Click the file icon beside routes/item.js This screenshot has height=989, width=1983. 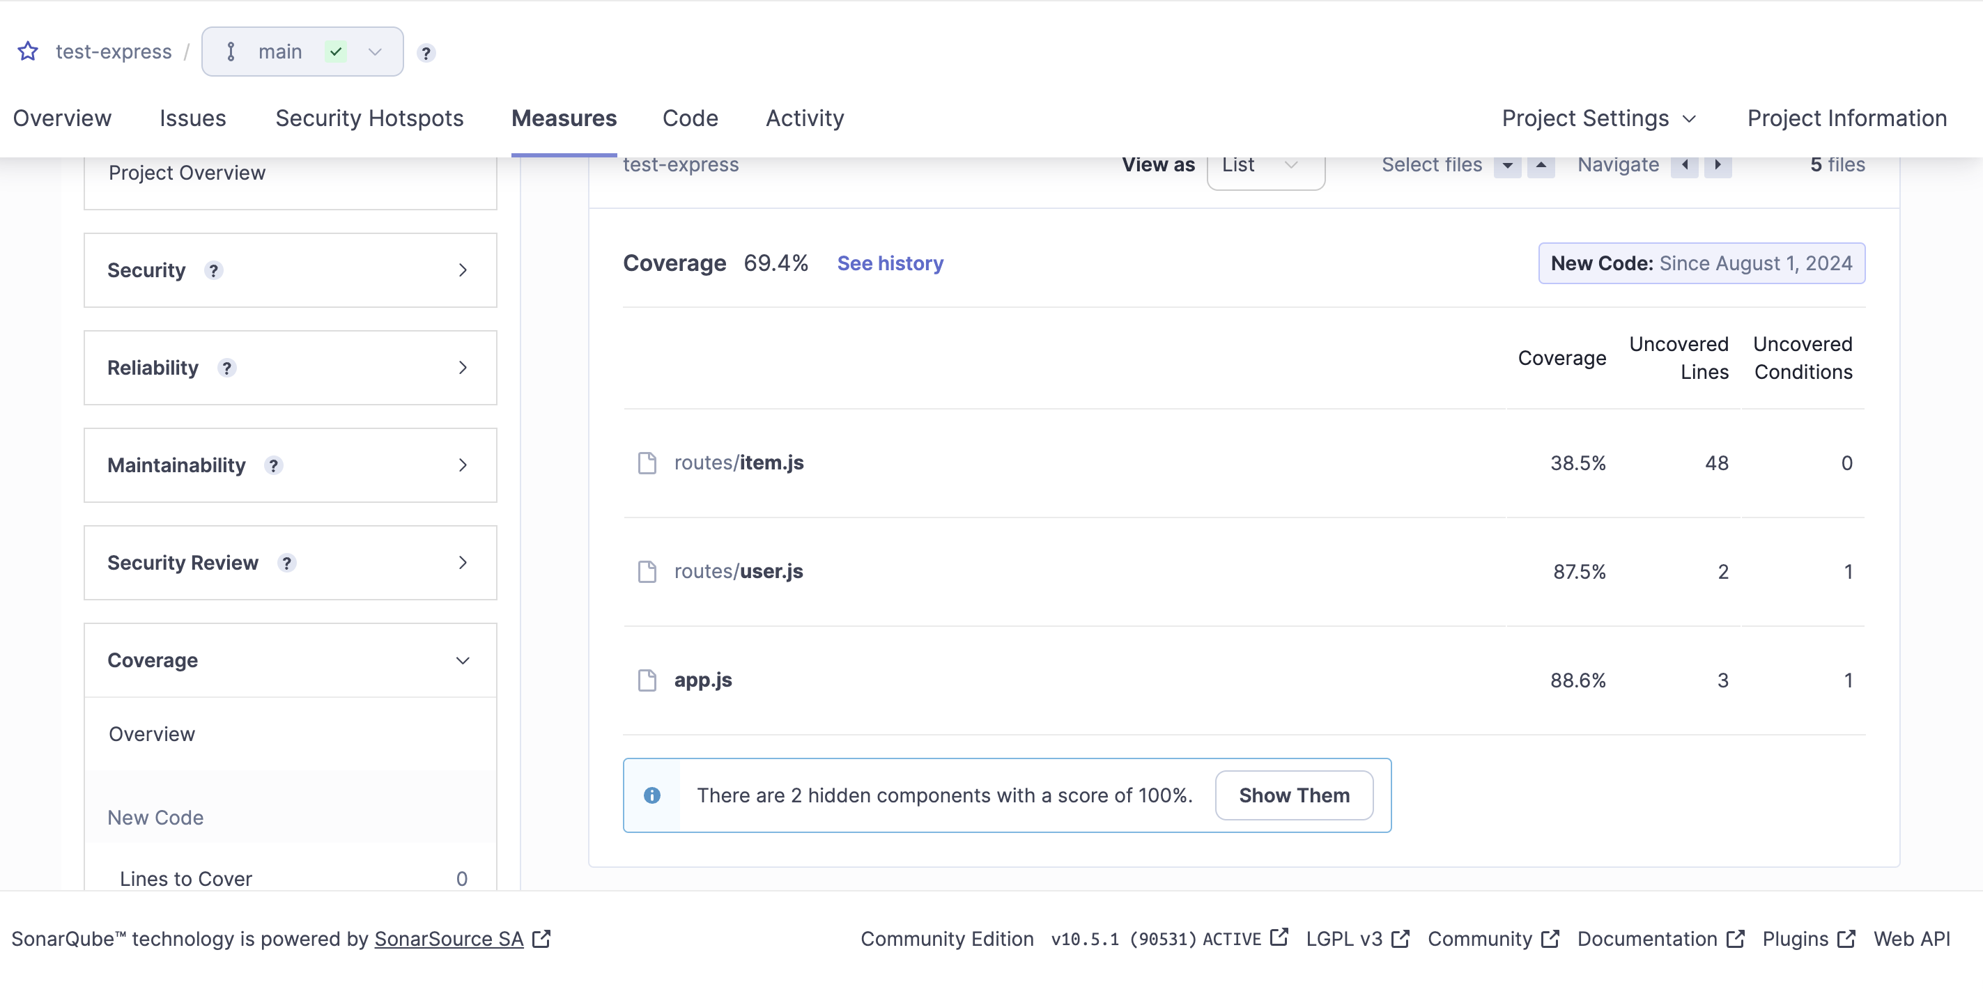pos(647,463)
